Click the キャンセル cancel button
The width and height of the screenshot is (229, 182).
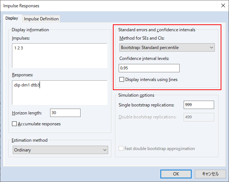(210, 174)
